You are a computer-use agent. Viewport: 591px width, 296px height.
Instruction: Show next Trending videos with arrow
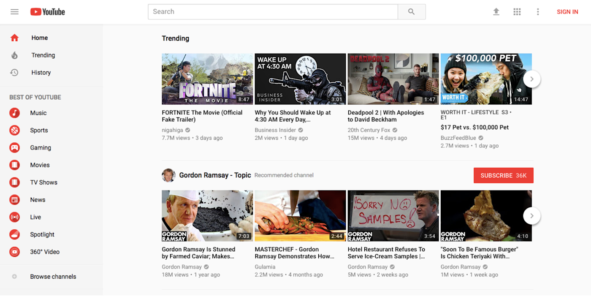point(532,79)
